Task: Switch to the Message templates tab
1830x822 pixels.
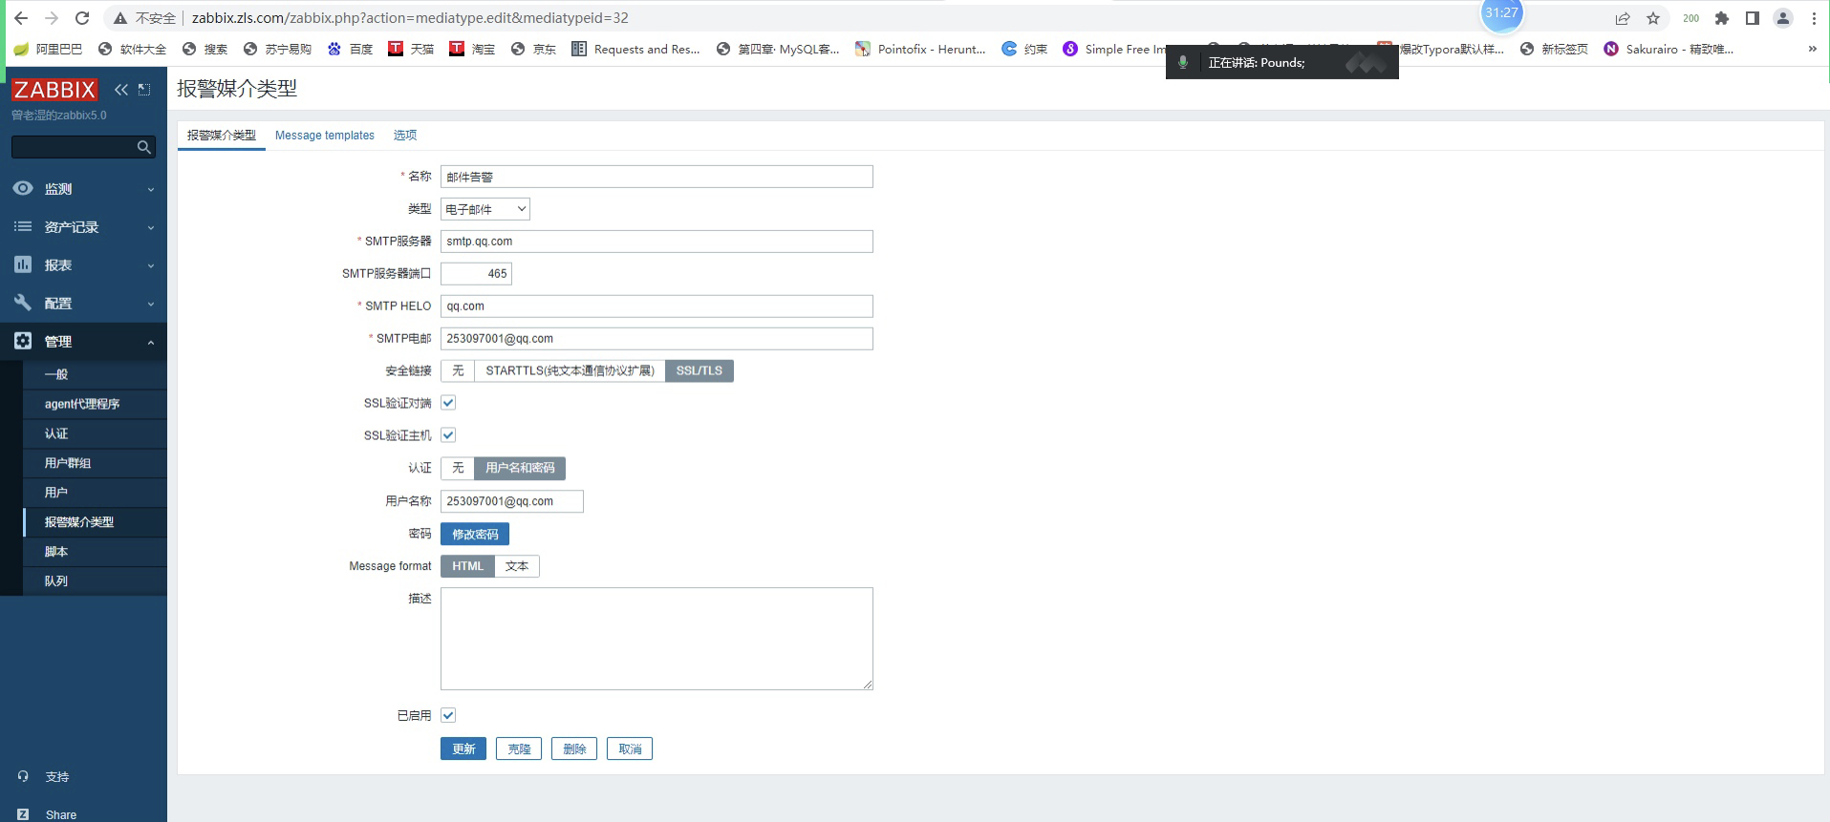Action: (325, 136)
